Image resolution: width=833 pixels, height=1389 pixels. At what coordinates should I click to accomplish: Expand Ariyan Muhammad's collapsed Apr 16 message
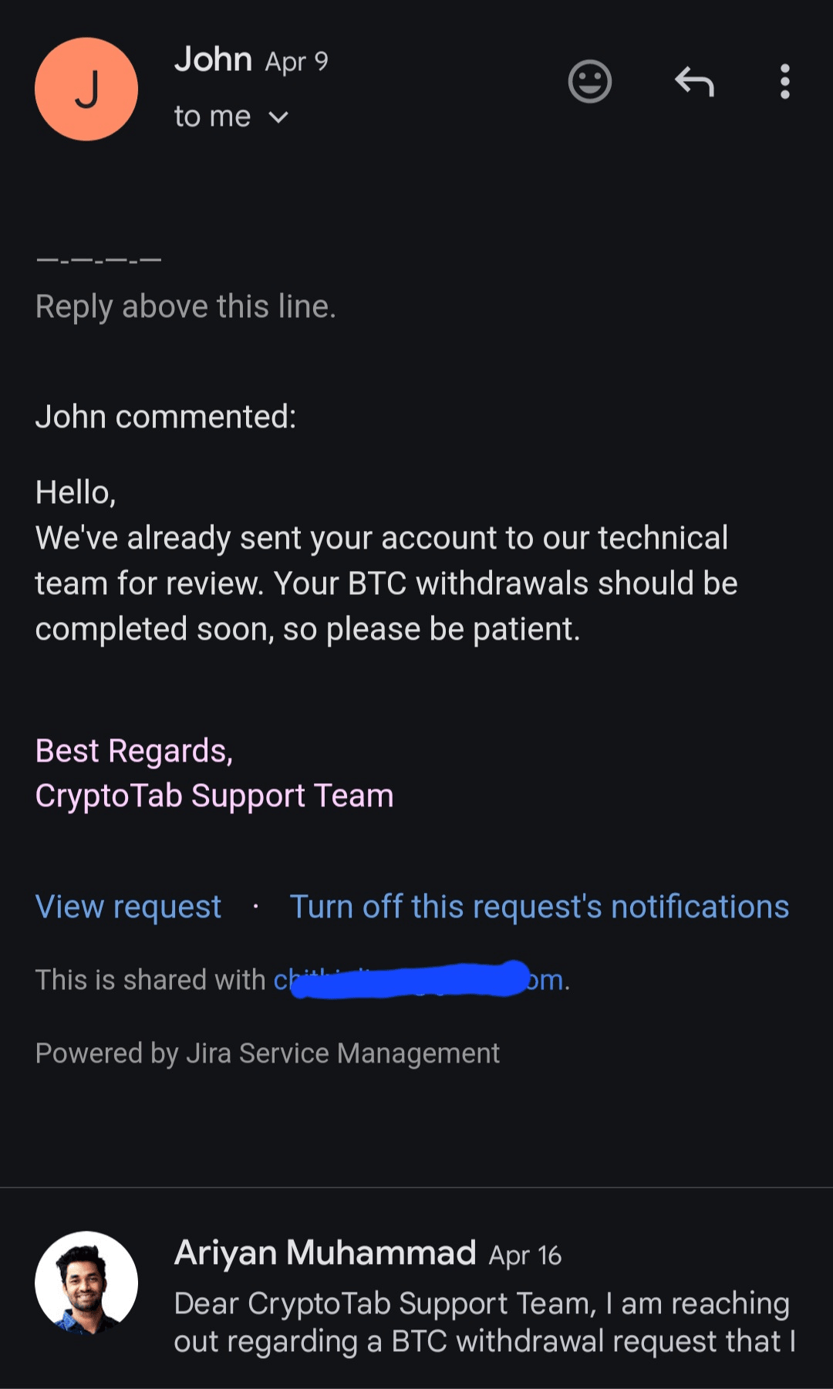416,1288
